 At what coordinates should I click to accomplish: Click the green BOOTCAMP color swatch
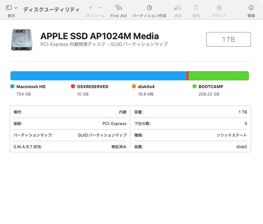point(195,86)
